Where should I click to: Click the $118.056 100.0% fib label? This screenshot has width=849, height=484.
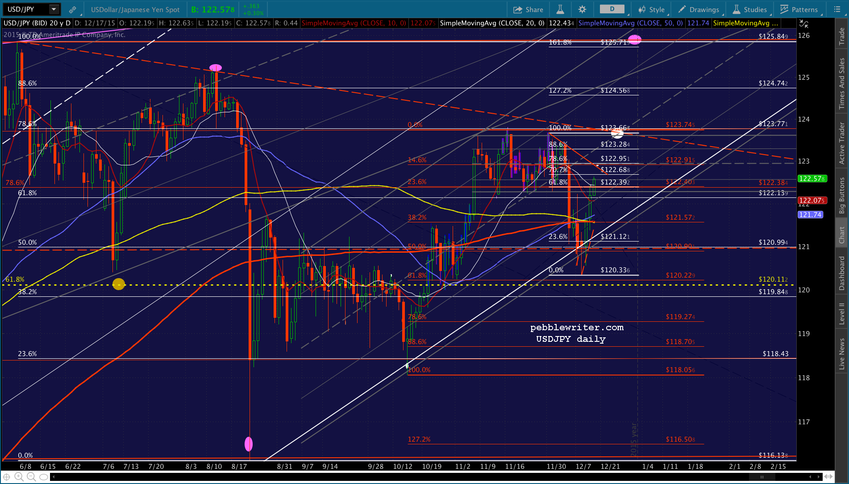(x=680, y=370)
